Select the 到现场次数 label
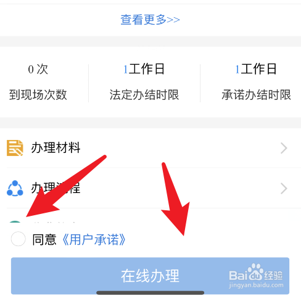The width and height of the screenshot is (301, 296). [x=38, y=95]
